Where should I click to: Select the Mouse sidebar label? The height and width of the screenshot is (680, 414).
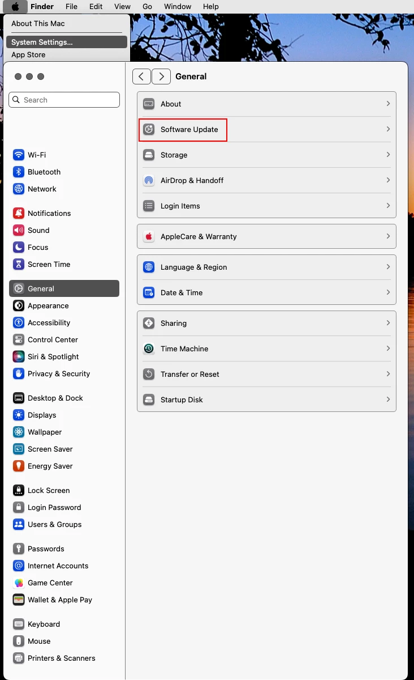39,641
